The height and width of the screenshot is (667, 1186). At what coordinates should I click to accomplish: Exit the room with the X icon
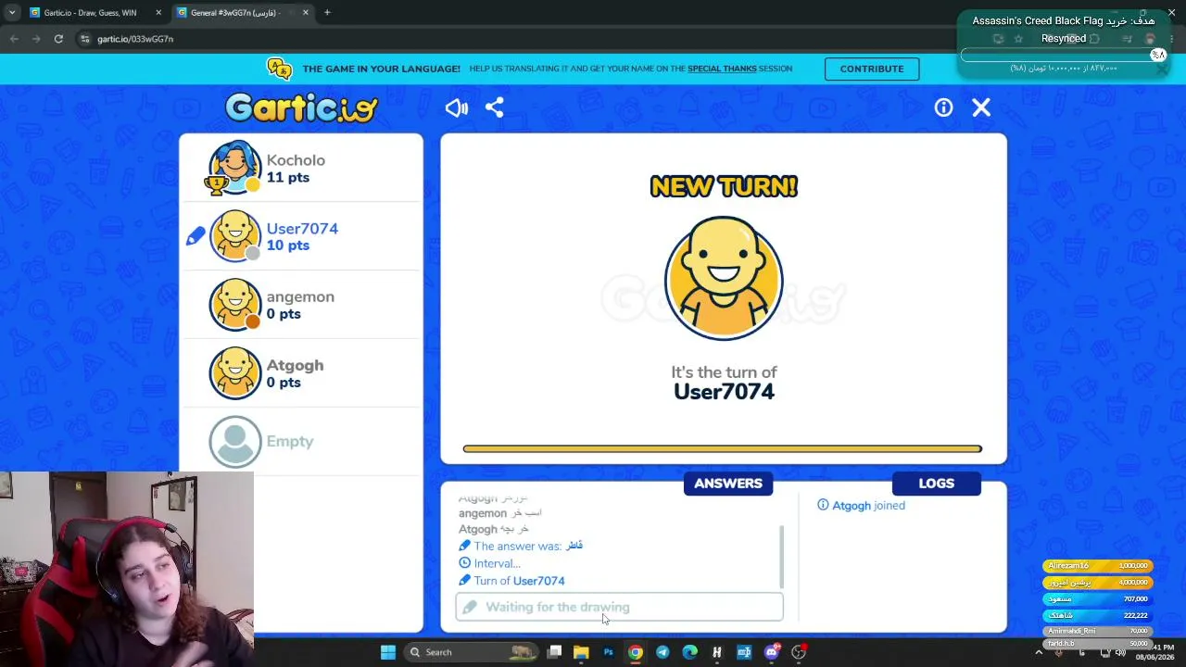pyautogui.click(x=981, y=108)
